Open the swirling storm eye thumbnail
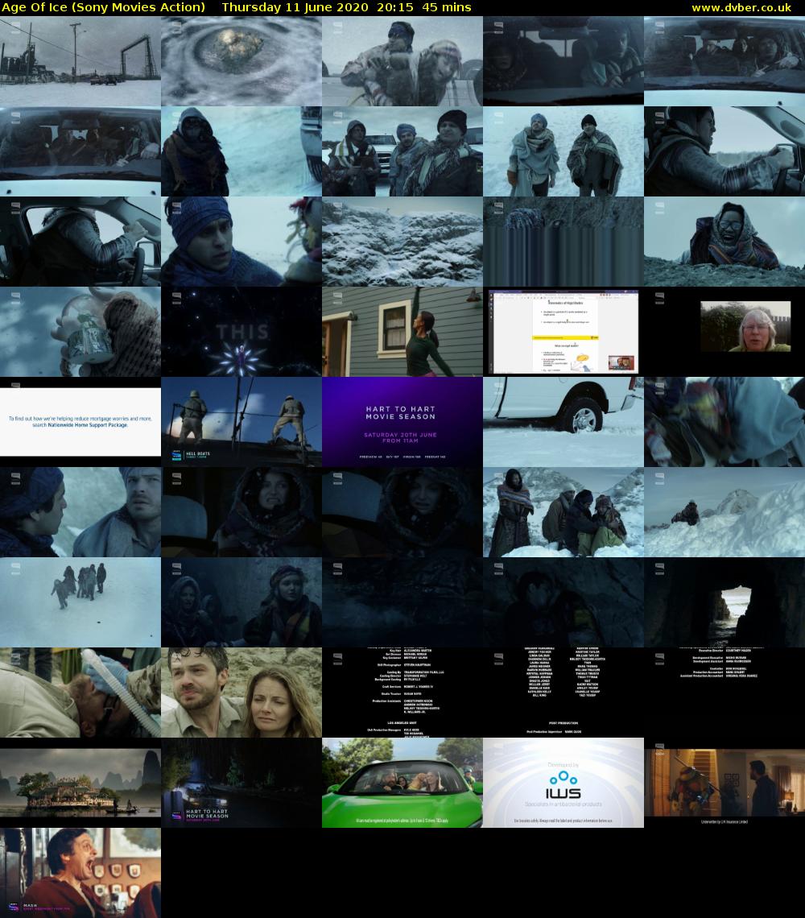Image resolution: width=805 pixels, height=918 pixels. (242, 61)
